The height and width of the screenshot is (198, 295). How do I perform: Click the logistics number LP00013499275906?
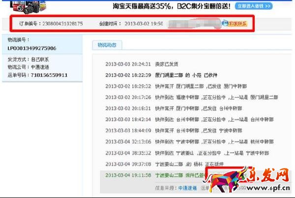coord(31,48)
